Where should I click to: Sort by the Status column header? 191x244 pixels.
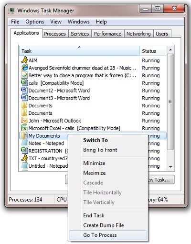(153, 51)
